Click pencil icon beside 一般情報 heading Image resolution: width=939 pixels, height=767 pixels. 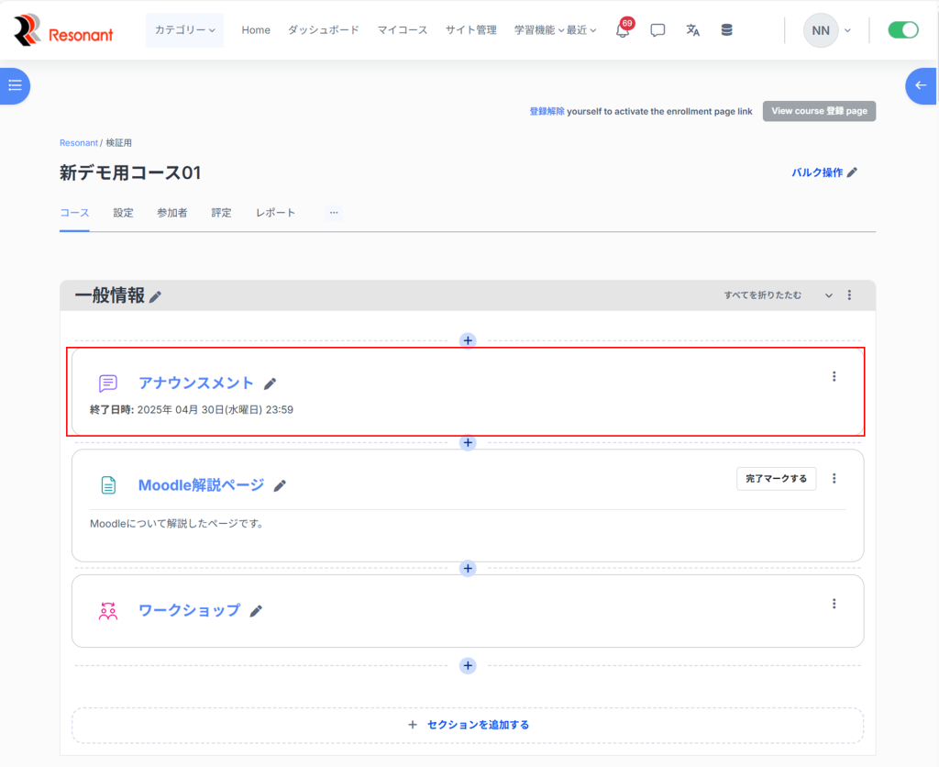pos(156,296)
